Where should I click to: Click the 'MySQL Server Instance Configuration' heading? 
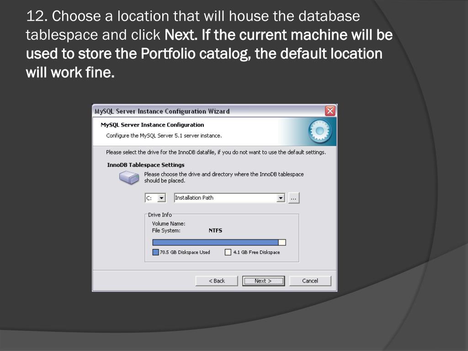pyautogui.click(x=152, y=125)
